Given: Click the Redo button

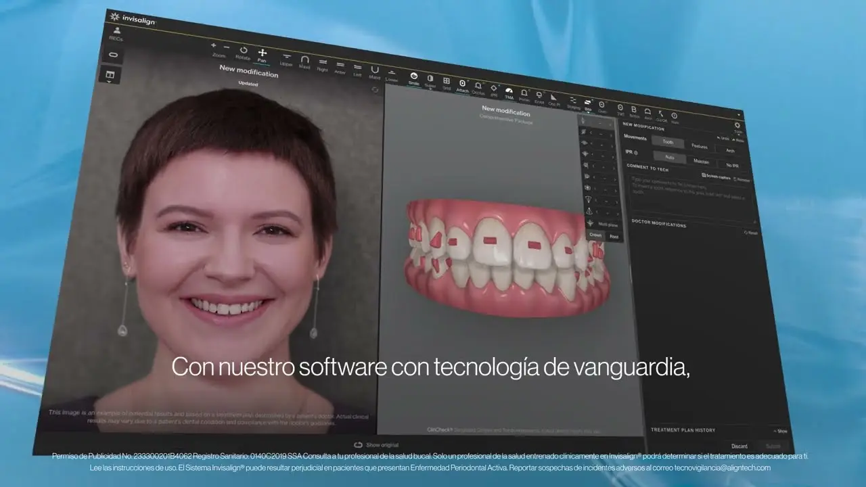Looking at the screenshot, I should [737, 140].
